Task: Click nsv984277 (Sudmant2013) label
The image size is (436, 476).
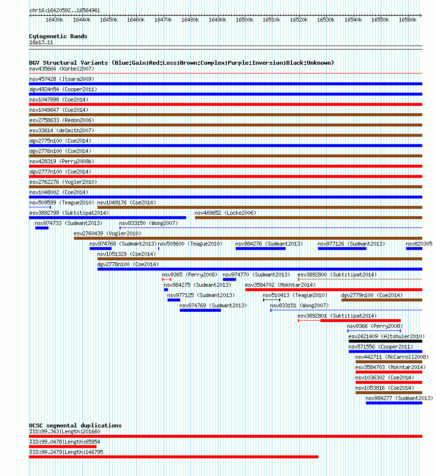Action: coord(399,399)
